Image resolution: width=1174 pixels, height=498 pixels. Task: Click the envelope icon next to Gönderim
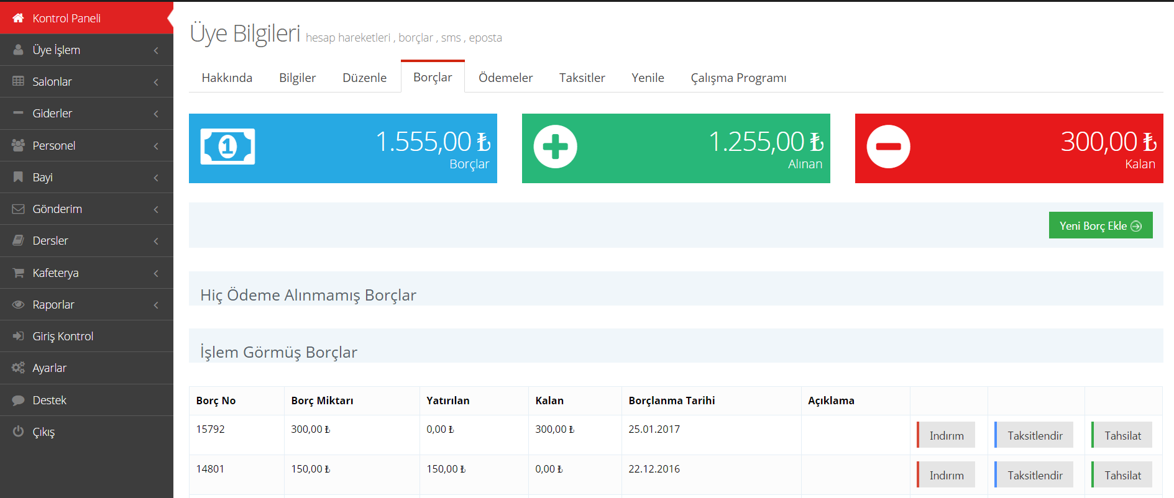click(18, 209)
